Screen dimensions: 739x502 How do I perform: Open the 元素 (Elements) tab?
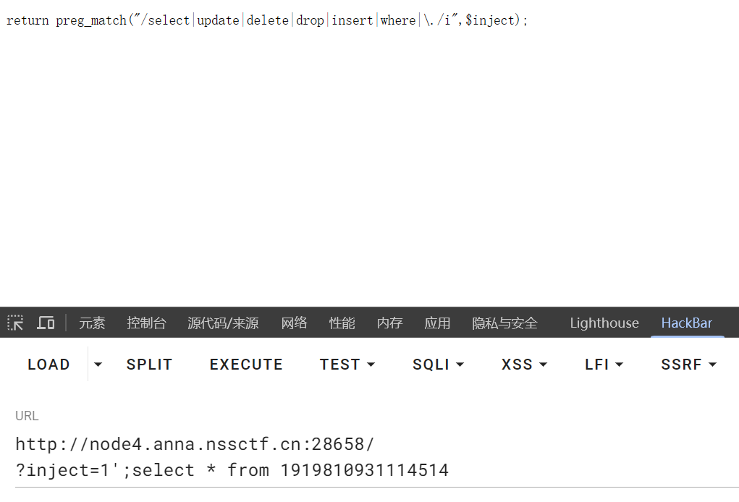(x=92, y=323)
